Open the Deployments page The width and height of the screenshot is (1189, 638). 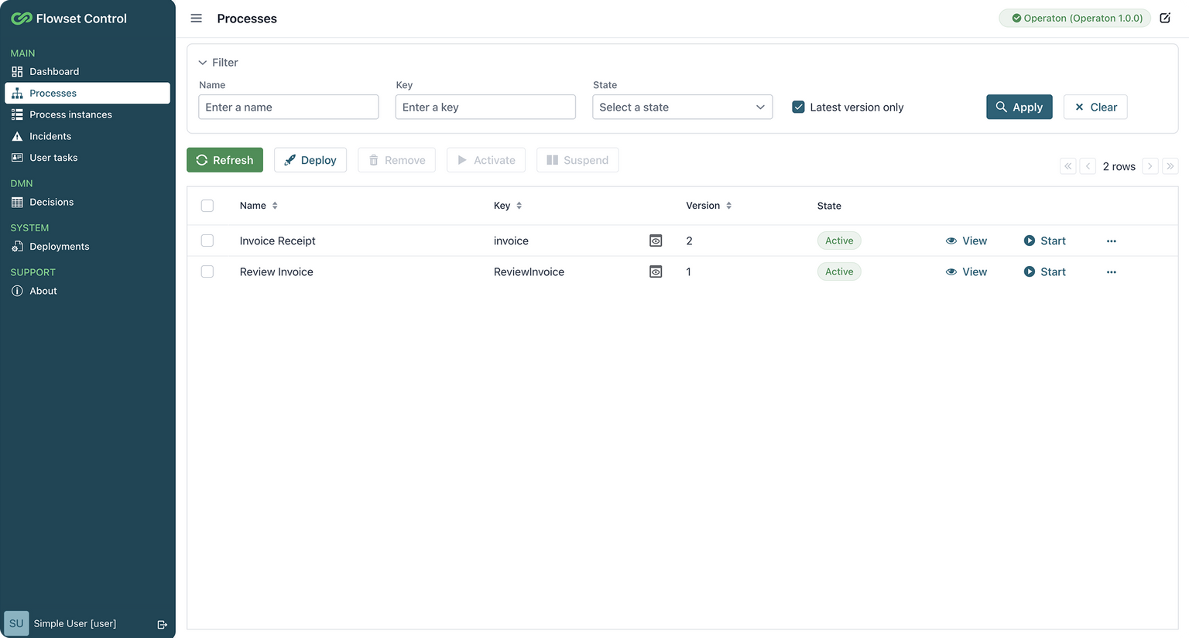coord(58,246)
